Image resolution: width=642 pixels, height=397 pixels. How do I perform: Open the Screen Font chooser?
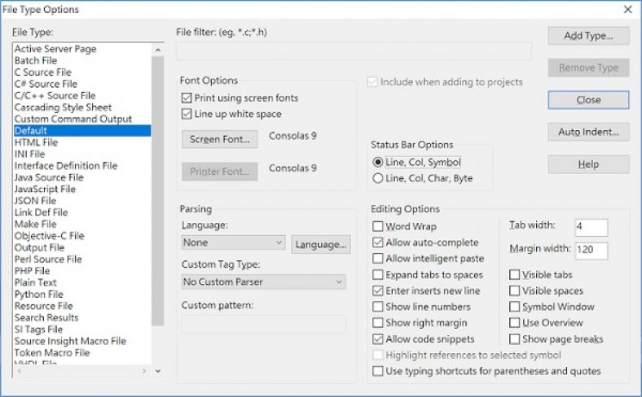(219, 139)
